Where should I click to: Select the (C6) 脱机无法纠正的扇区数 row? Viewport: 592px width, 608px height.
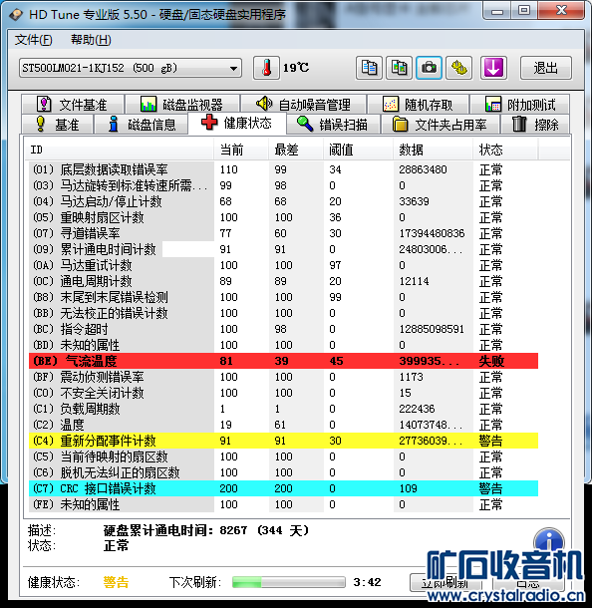(x=283, y=472)
